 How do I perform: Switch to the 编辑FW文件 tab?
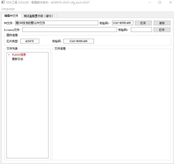11,16
